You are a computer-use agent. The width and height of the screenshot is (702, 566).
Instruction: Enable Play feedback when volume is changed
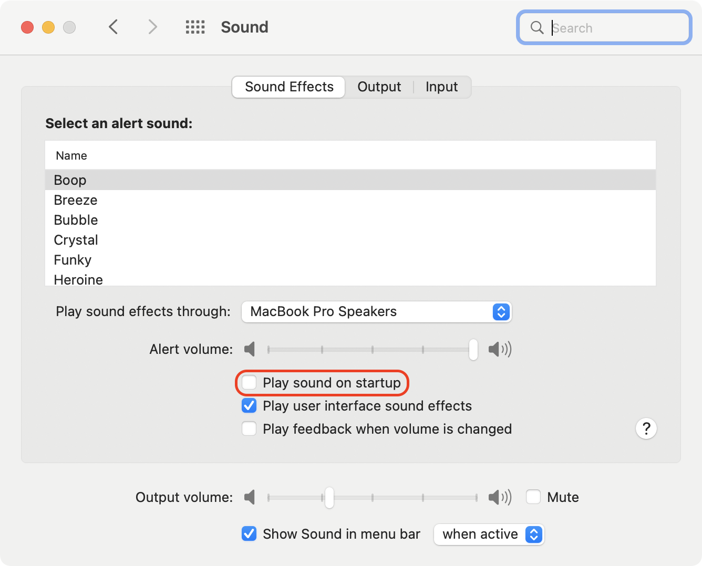(249, 428)
